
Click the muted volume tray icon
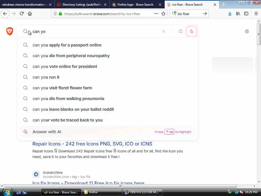coord(241,192)
